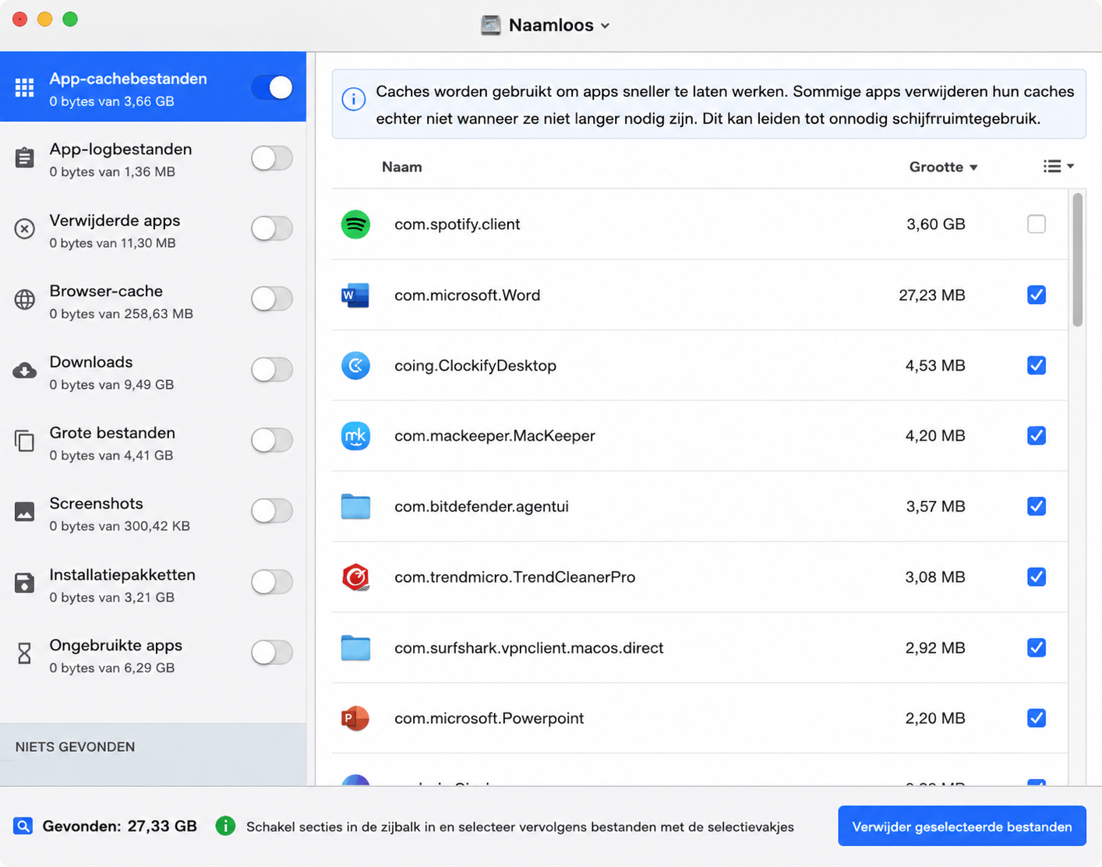1102x867 pixels.
Task: Click the App-cachebestanden grid icon
Action: coord(25,88)
